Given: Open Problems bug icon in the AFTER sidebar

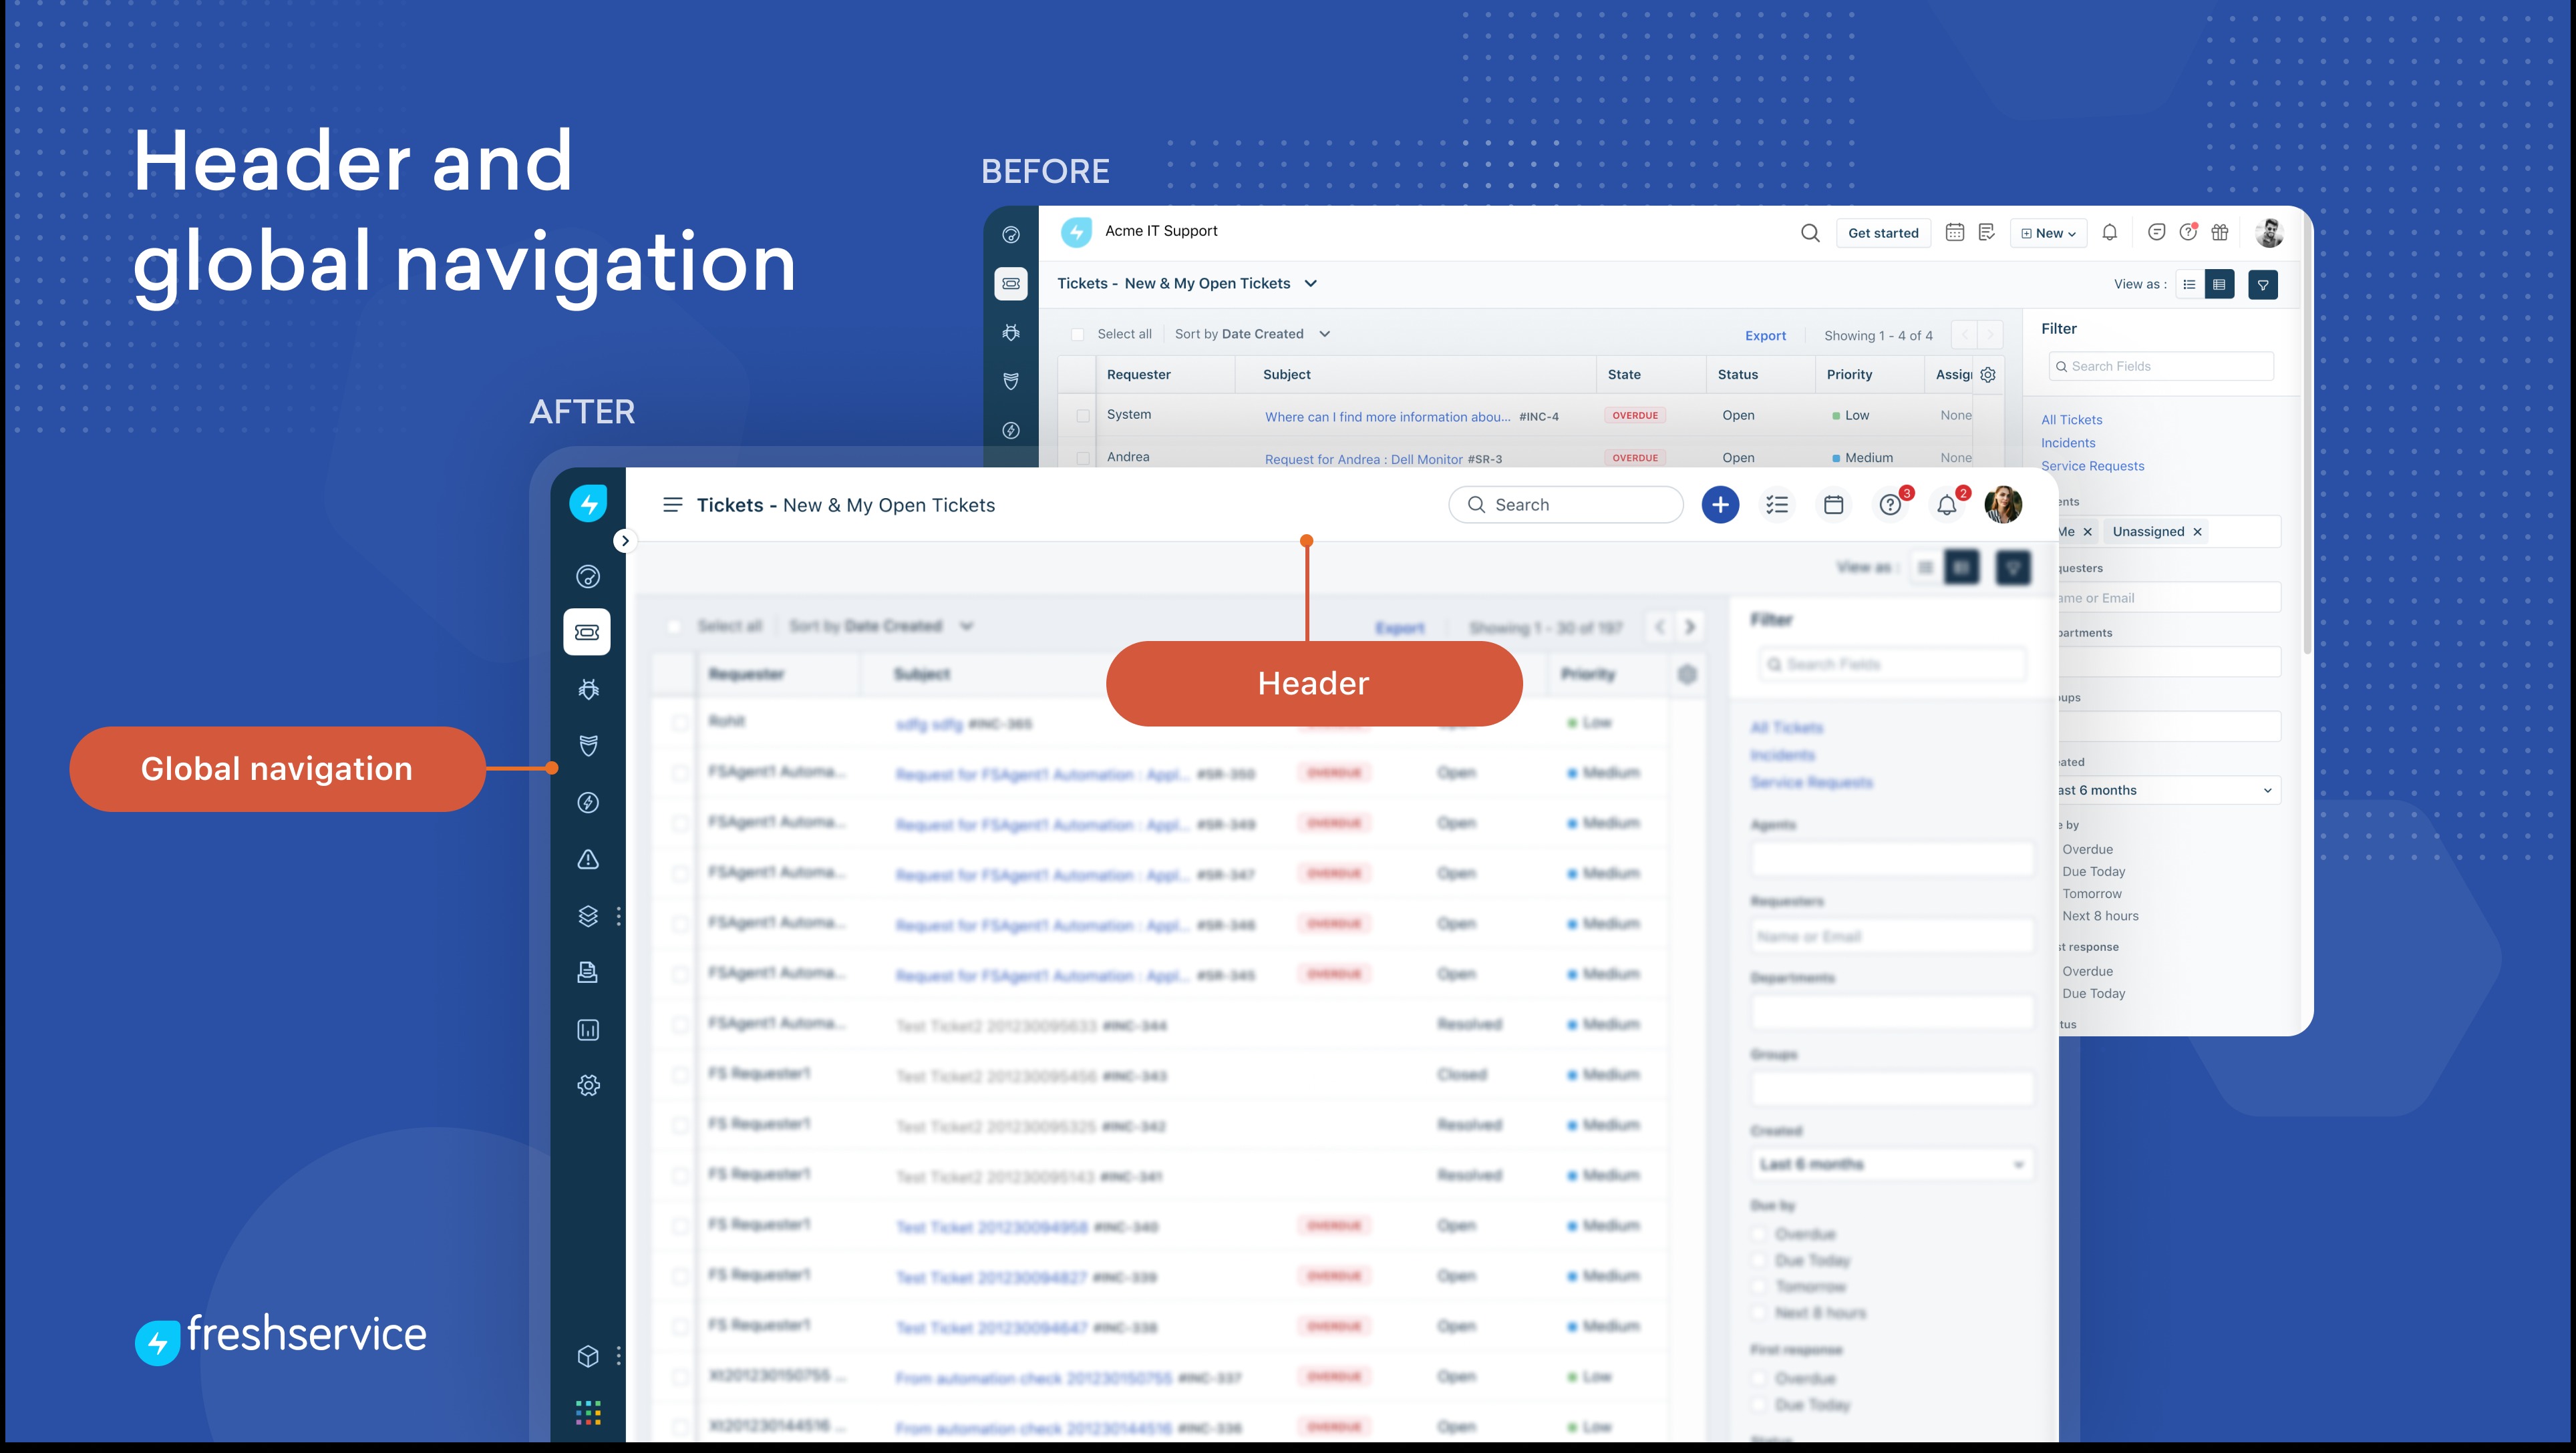Looking at the screenshot, I should (588, 688).
